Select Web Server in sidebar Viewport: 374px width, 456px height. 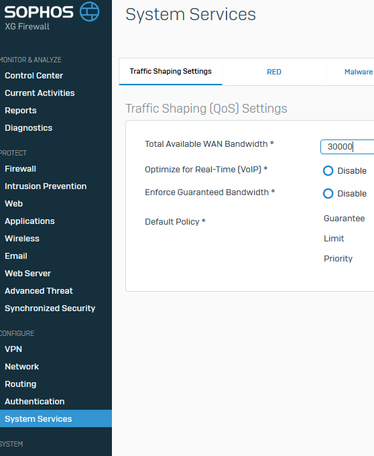pyautogui.click(x=28, y=274)
